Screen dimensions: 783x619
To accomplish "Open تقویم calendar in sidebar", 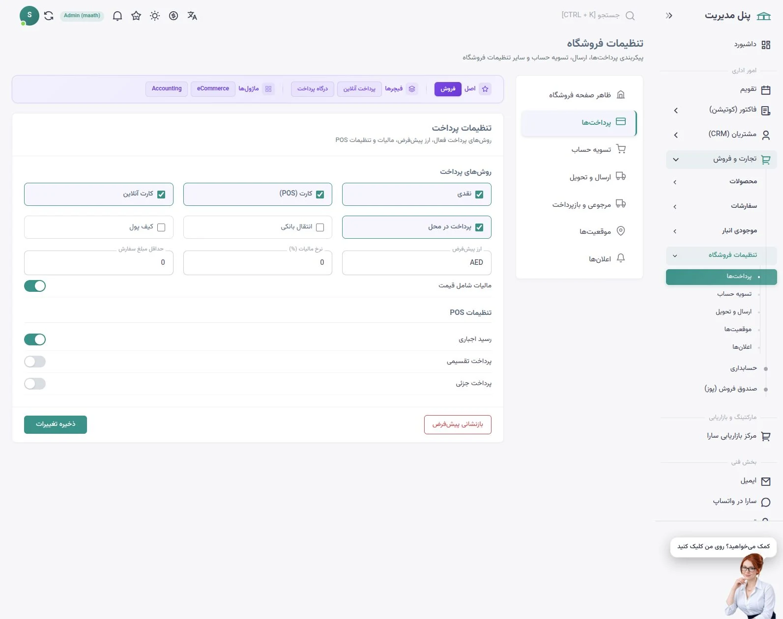I will [x=722, y=89].
